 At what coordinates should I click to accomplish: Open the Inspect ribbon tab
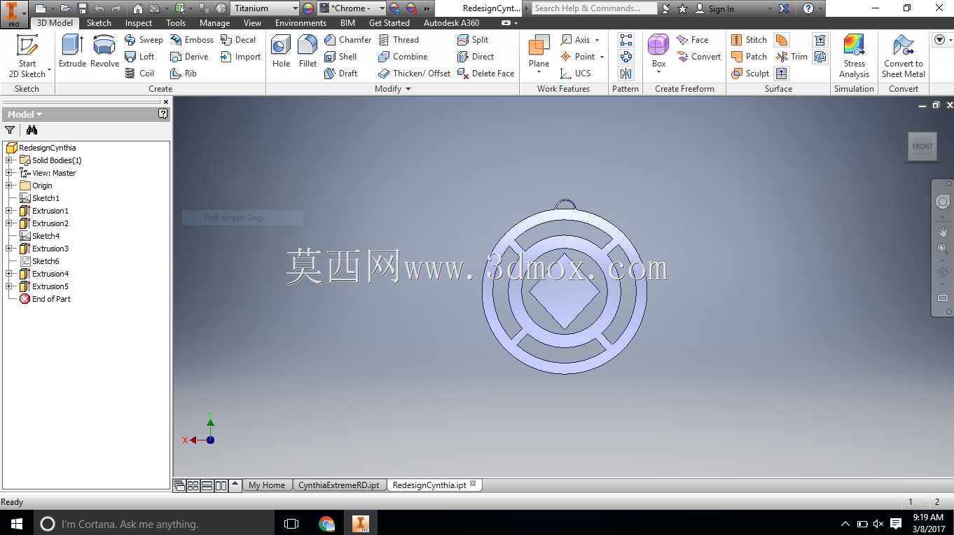[x=139, y=23]
